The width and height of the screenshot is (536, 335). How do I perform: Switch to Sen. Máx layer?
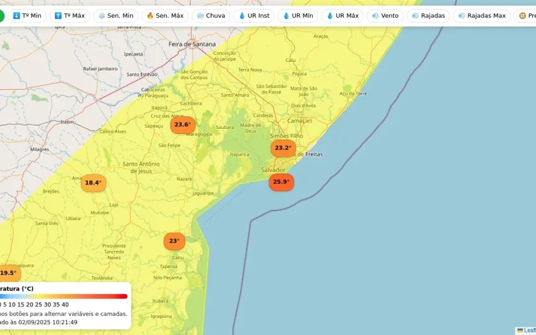pyautogui.click(x=165, y=16)
